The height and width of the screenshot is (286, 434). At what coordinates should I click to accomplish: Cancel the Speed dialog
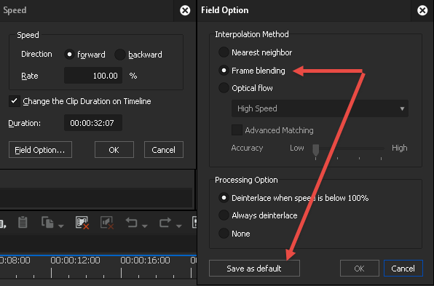click(164, 150)
